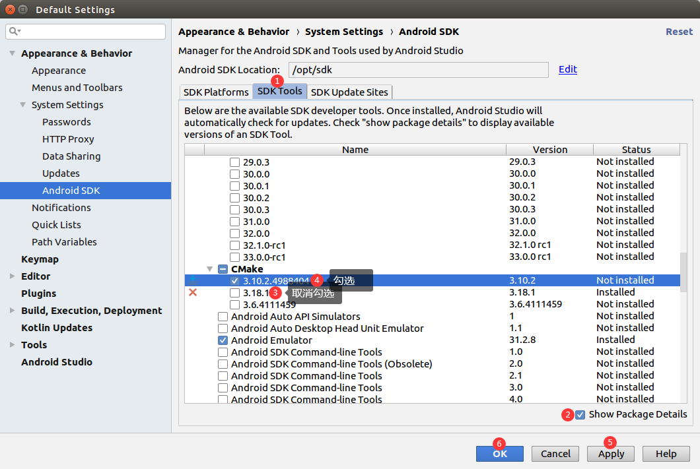The height and width of the screenshot is (469, 700).
Task: Toggle the CMake group checkbox
Action: pyautogui.click(x=223, y=269)
